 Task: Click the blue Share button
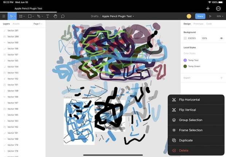200,16
